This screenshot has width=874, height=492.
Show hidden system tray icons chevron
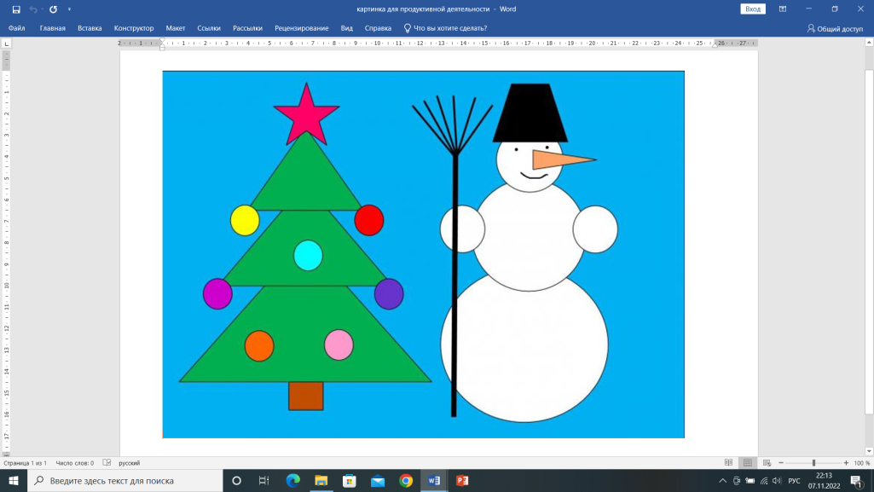coord(723,481)
